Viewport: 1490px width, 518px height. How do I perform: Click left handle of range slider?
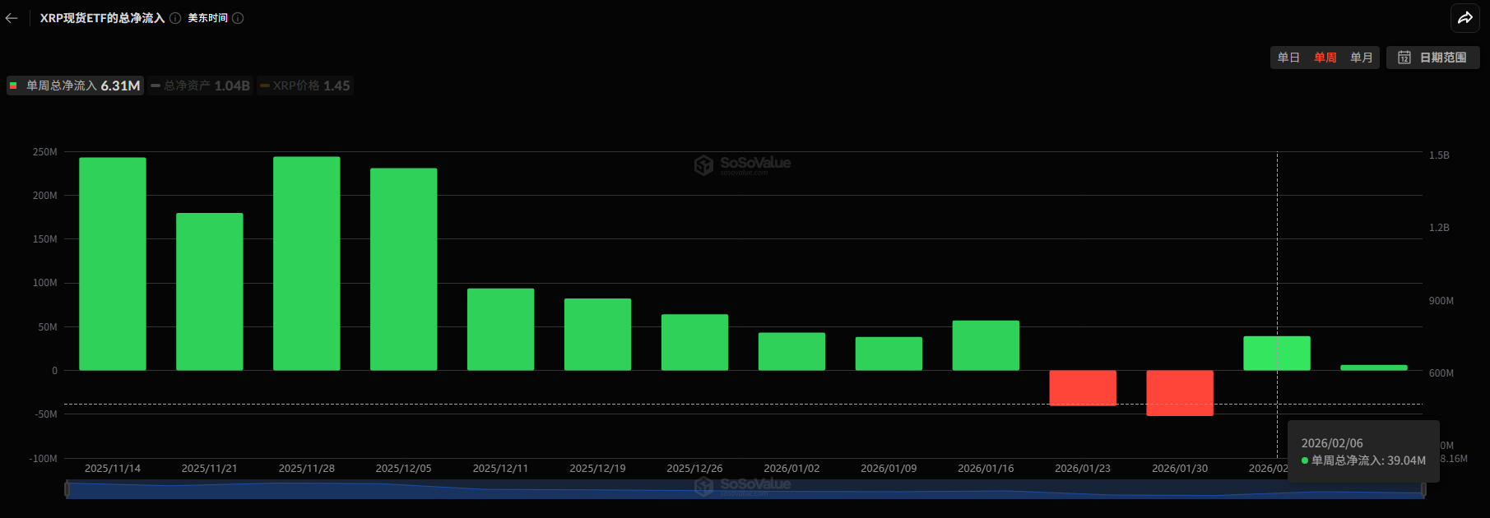pos(67,489)
